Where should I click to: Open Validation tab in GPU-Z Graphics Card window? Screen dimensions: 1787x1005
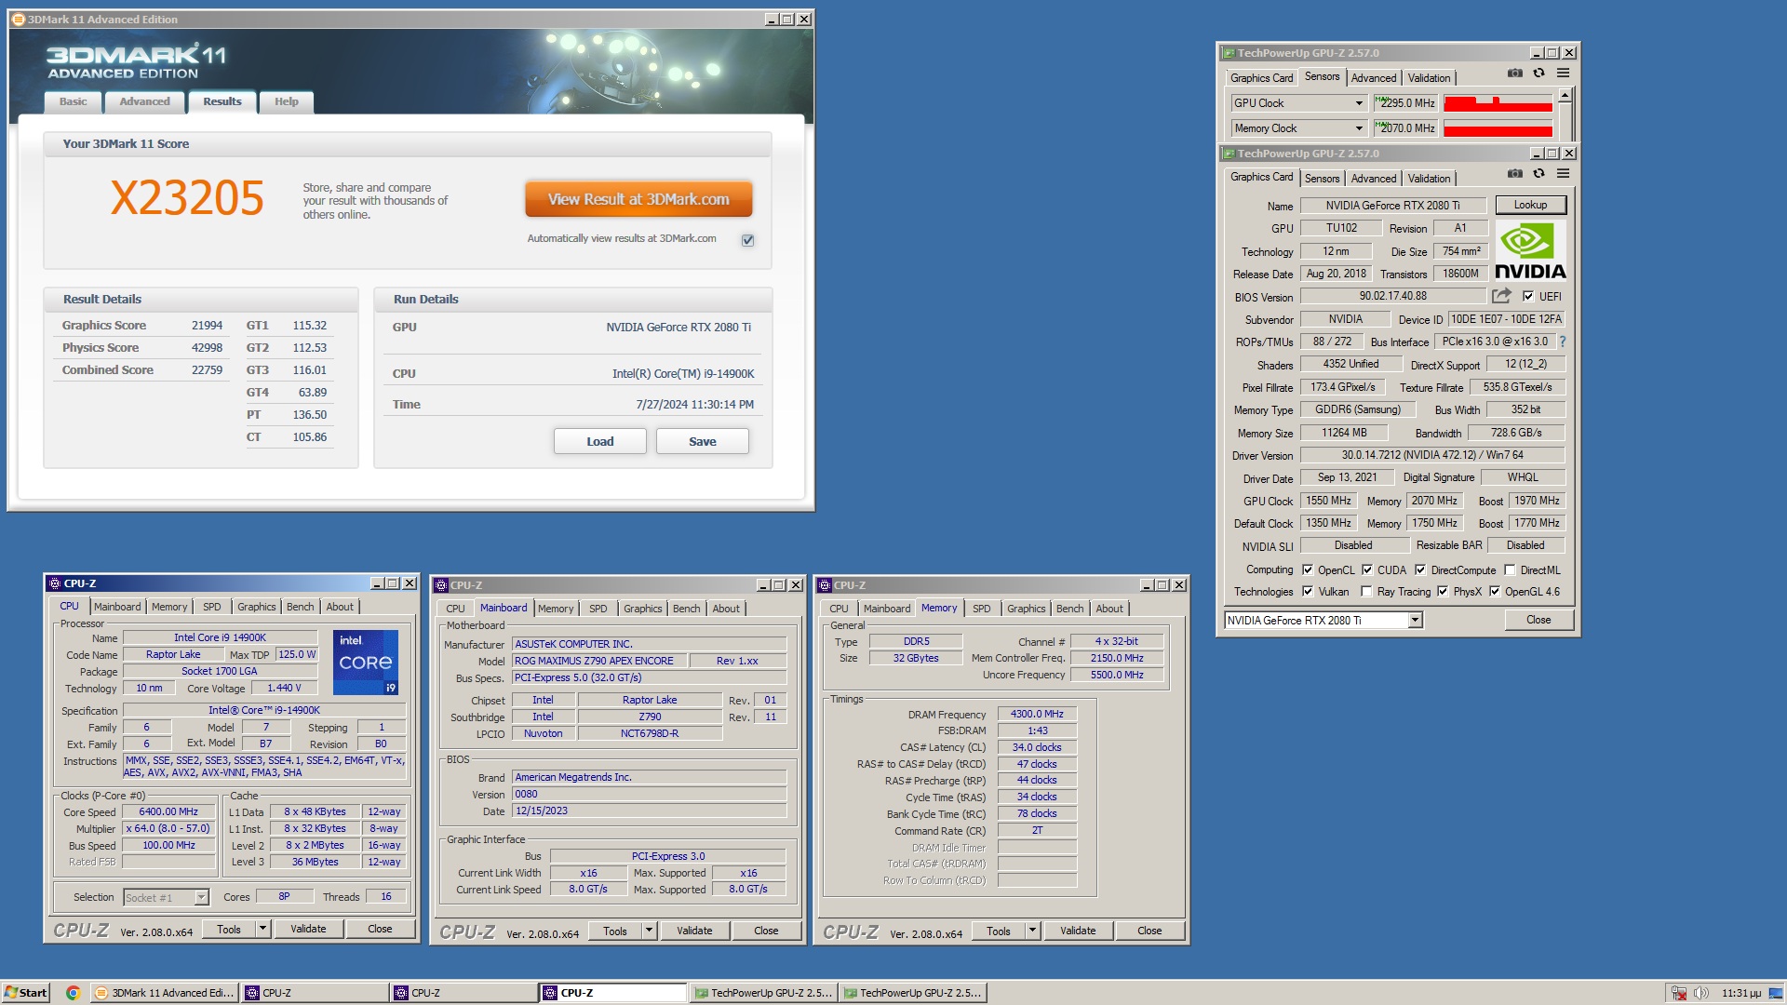1429,179
